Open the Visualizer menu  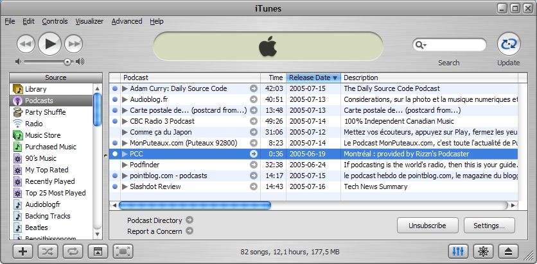pos(89,21)
